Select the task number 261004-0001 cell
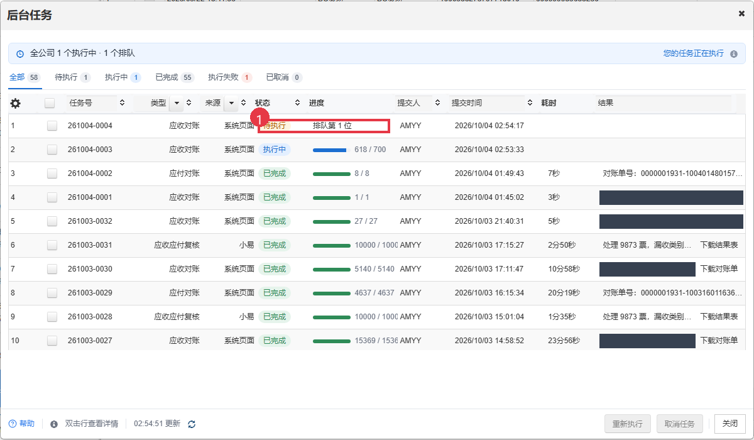The height and width of the screenshot is (440, 754). (90, 197)
